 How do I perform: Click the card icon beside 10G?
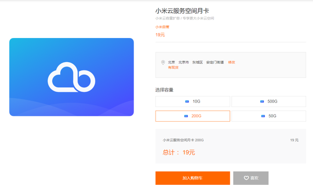click(187, 102)
